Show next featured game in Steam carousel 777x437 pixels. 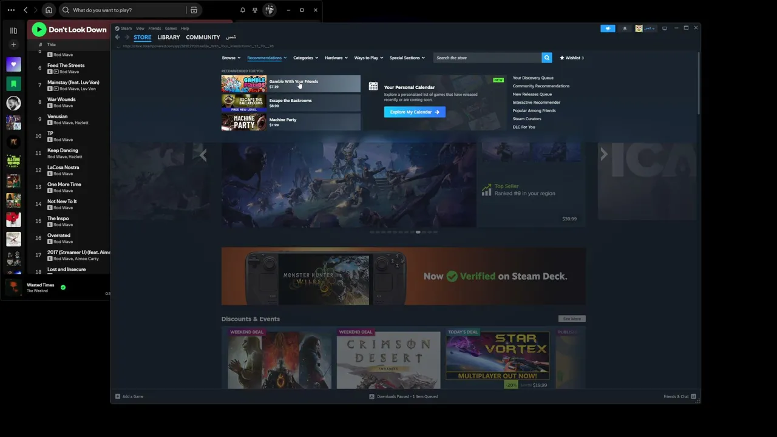[603, 155]
